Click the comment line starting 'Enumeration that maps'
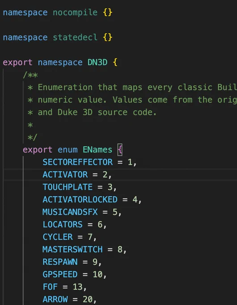237x305 pixels. (x=132, y=87)
